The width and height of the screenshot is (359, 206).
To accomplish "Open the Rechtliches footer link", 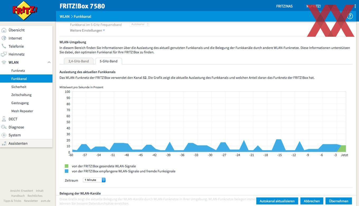I will (35, 196).
